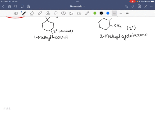Select the thickest stroke width
The width and height of the screenshot is (155, 116).
pyautogui.click(x=127, y=13)
